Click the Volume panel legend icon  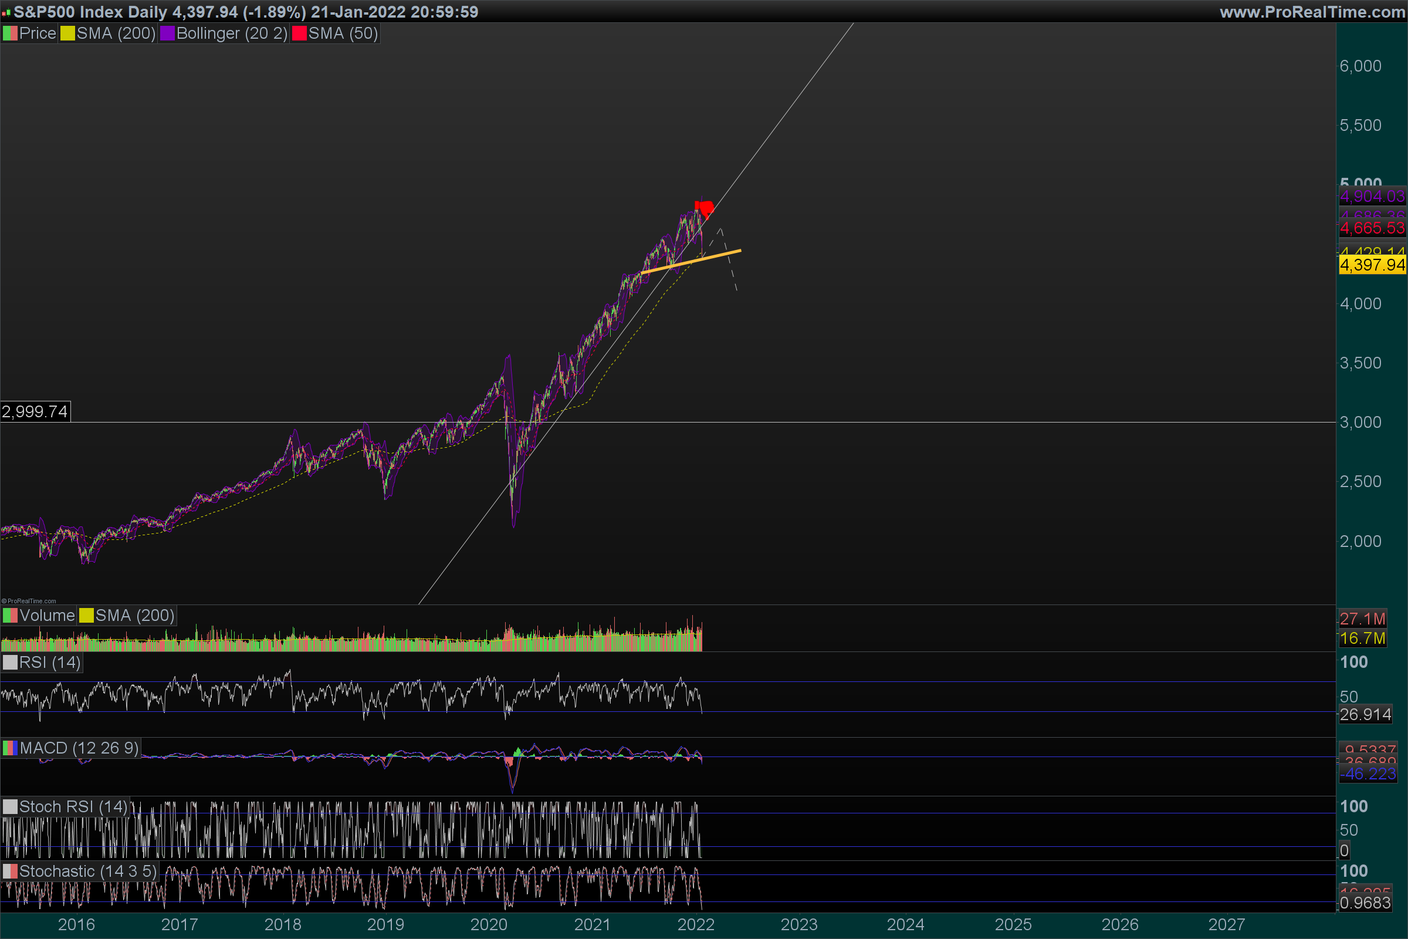(10, 616)
